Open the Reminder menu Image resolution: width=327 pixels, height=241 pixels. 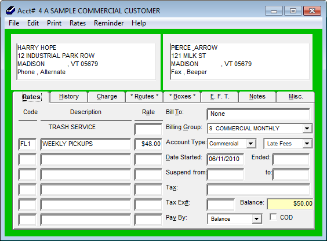coord(108,23)
